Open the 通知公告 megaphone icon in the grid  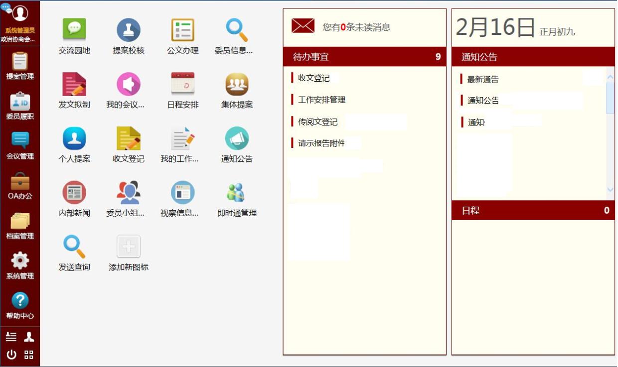(x=237, y=138)
